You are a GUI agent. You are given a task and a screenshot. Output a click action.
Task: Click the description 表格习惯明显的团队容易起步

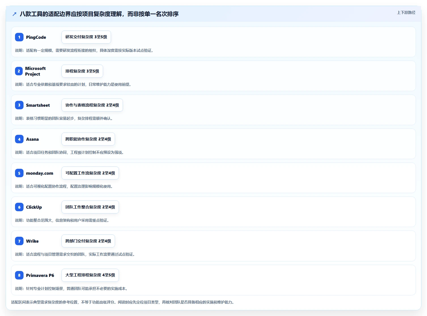(x=64, y=118)
